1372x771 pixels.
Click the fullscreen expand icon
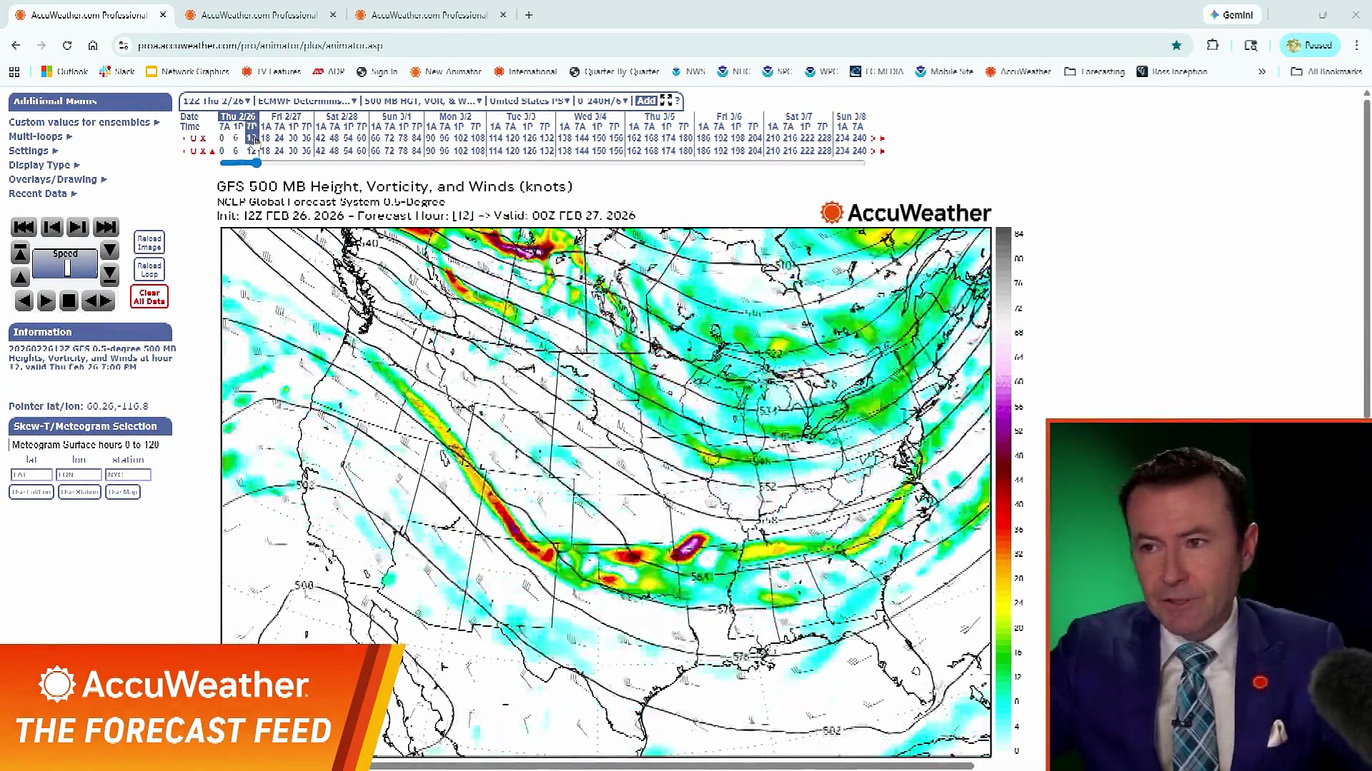click(666, 101)
